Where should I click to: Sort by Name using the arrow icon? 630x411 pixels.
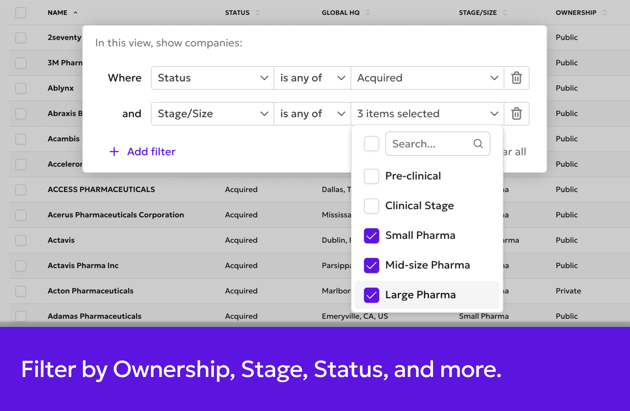coord(76,13)
